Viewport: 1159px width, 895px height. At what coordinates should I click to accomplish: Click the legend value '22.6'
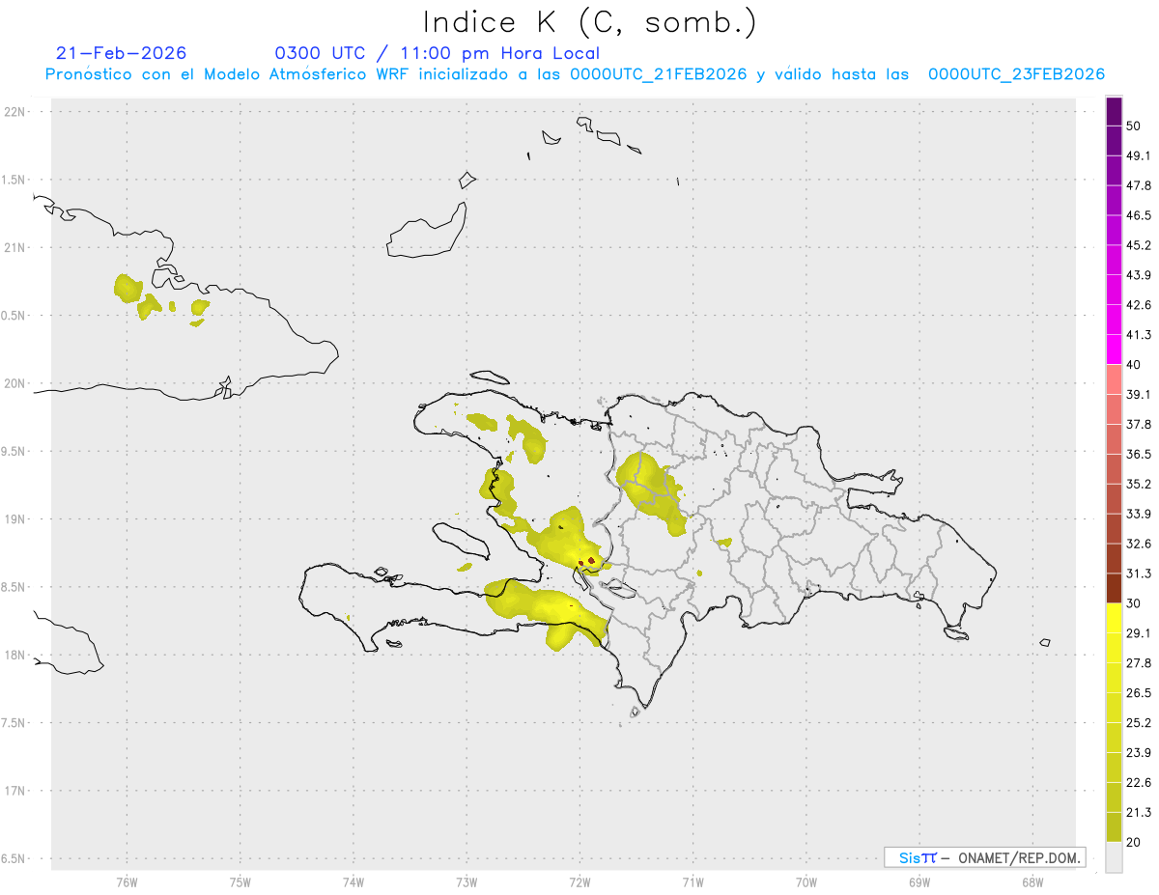pos(1139,783)
